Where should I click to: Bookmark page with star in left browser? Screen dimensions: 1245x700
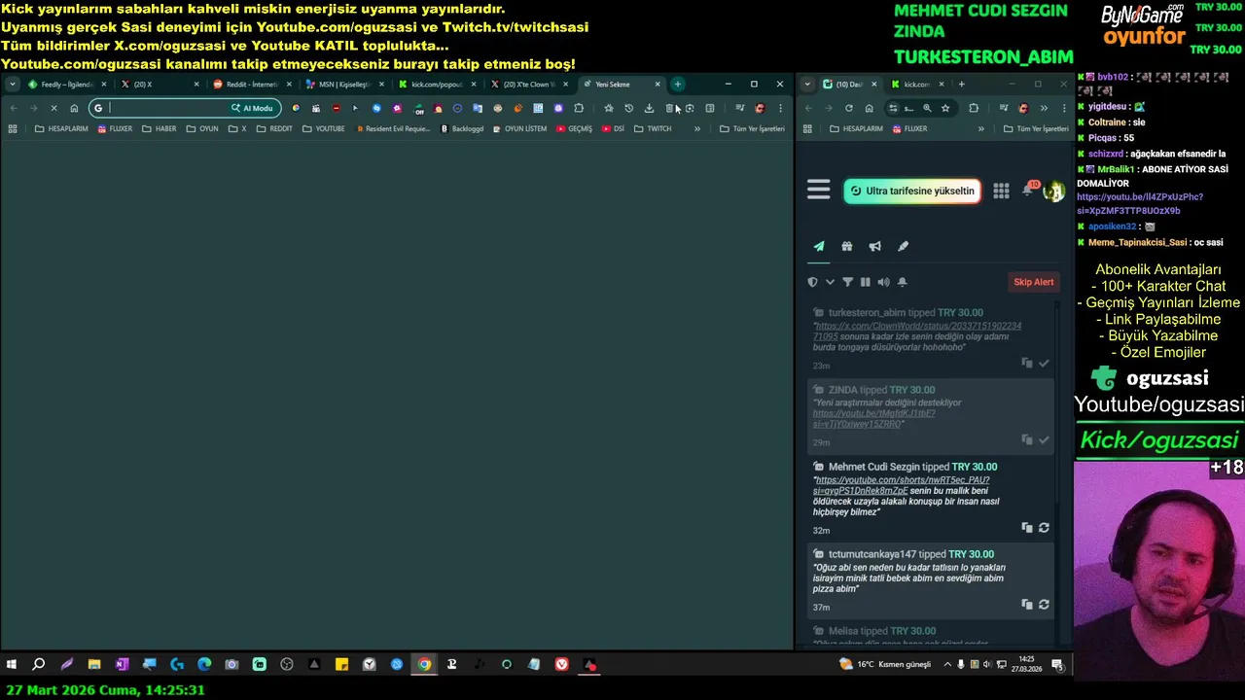(x=609, y=108)
